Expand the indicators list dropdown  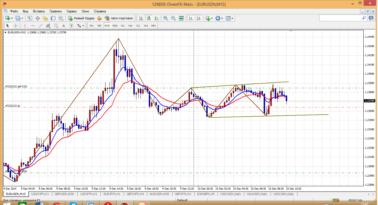click(x=212, y=18)
